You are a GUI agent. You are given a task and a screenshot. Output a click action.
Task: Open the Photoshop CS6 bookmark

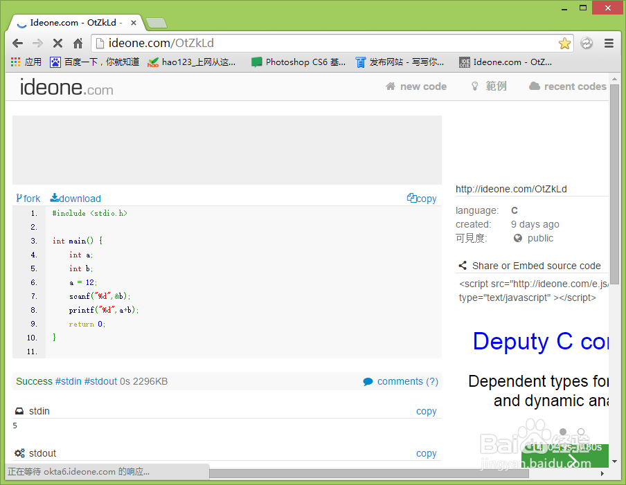tap(298, 62)
